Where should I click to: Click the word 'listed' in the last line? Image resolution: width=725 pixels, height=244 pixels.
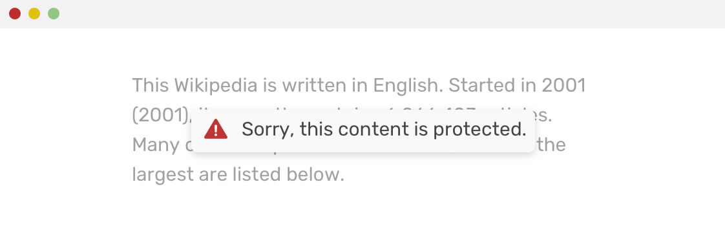(258, 174)
